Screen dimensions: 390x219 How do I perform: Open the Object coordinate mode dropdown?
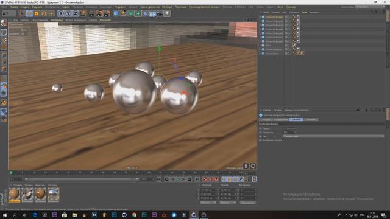click(x=208, y=203)
